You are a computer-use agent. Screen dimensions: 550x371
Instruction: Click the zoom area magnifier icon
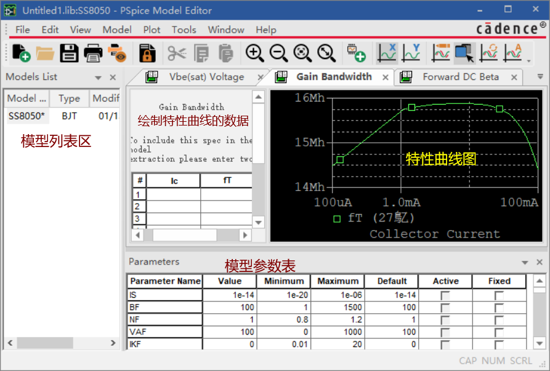pyautogui.click(x=302, y=54)
